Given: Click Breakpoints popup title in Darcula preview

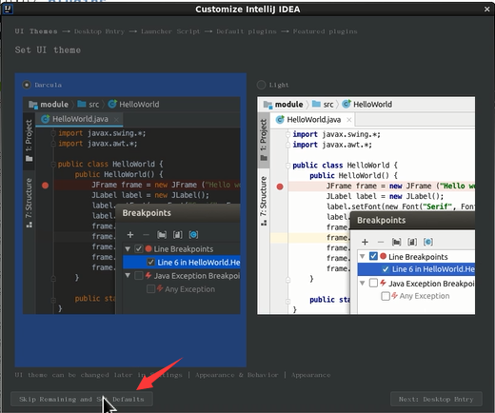Looking at the screenshot, I should point(147,213).
